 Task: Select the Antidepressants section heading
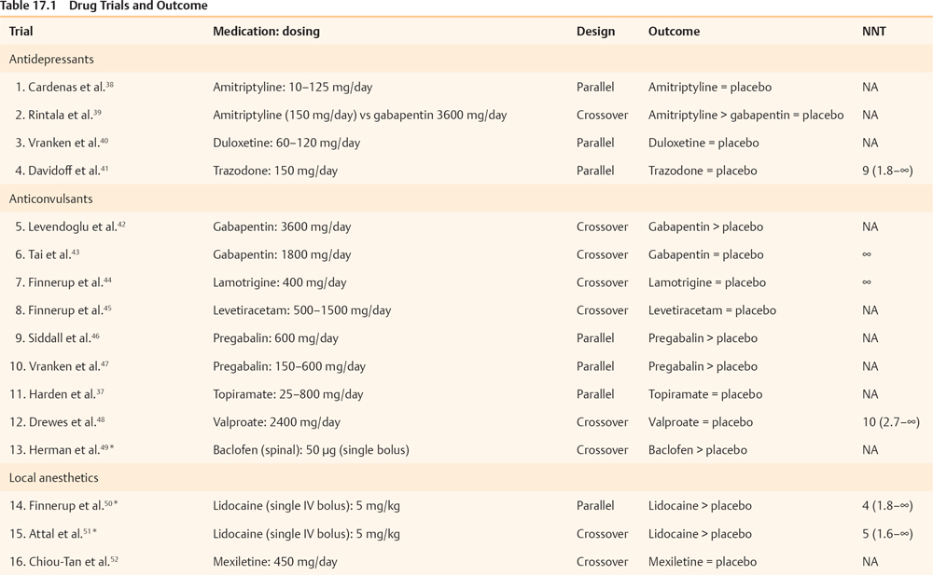(x=51, y=60)
